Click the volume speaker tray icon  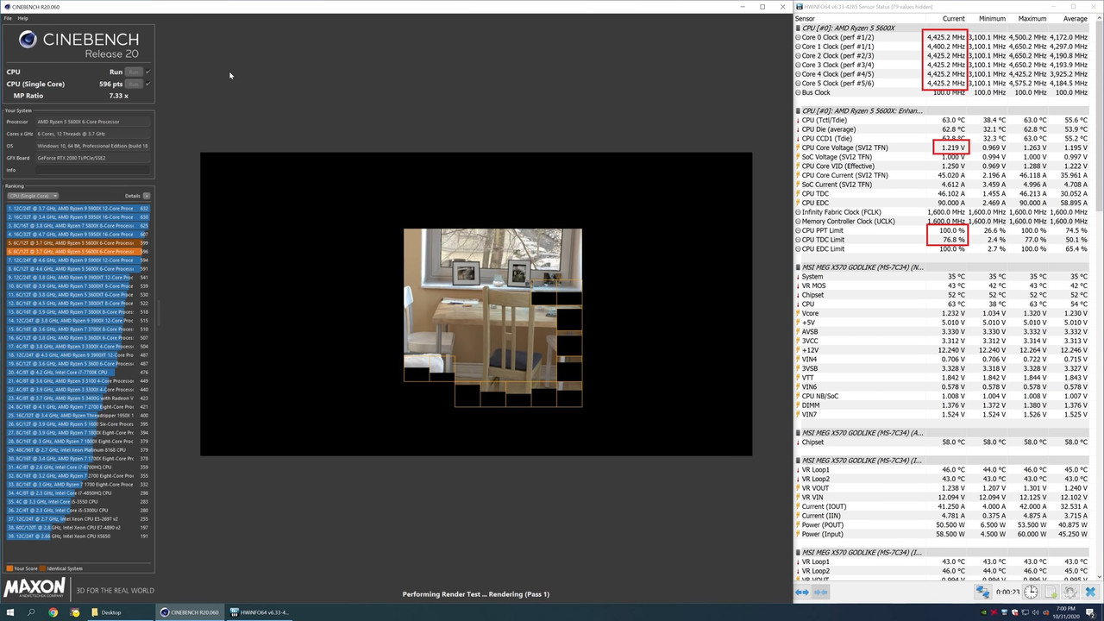1035,612
